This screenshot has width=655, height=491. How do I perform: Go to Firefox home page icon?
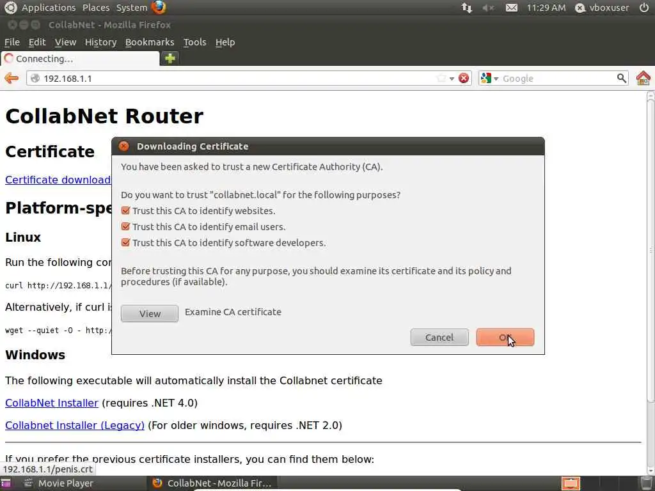643,78
